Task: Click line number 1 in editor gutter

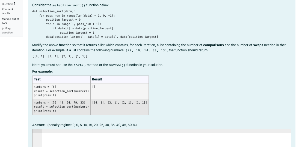Action: click(x=38, y=131)
